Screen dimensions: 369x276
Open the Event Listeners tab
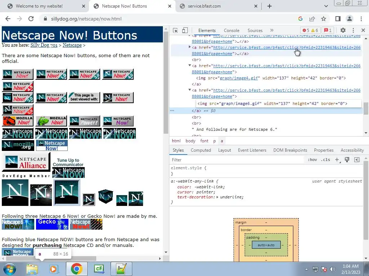tap(252, 150)
